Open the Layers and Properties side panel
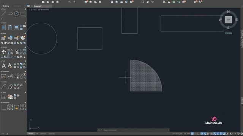 point(241,39)
